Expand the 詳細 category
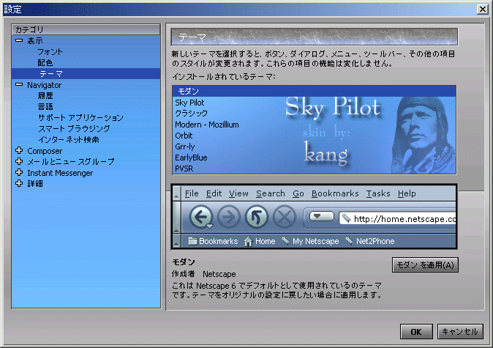 (x=19, y=183)
